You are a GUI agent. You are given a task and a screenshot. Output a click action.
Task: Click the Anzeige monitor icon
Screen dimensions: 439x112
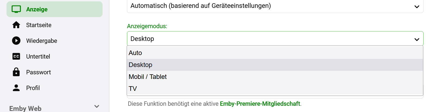16,9
